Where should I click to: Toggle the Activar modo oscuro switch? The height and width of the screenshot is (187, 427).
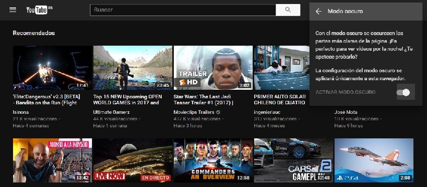click(x=403, y=93)
